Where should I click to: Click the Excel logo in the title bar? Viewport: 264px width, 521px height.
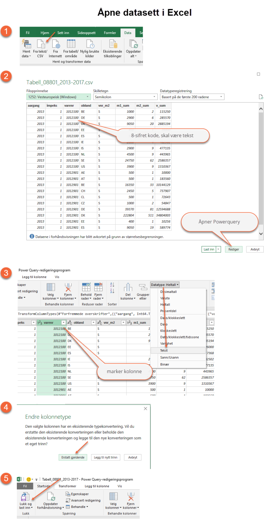coord(20,479)
